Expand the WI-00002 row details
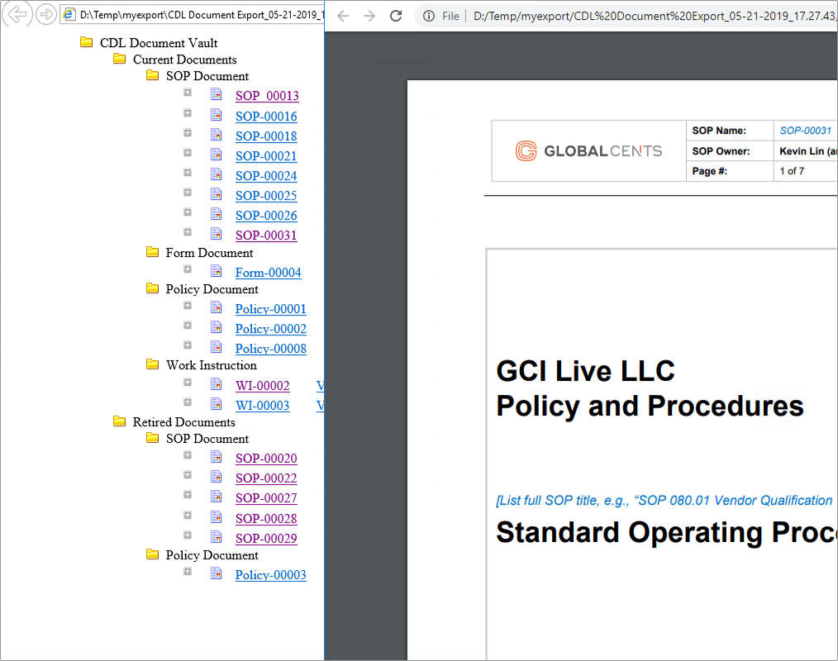The height and width of the screenshot is (661, 838). [188, 382]
